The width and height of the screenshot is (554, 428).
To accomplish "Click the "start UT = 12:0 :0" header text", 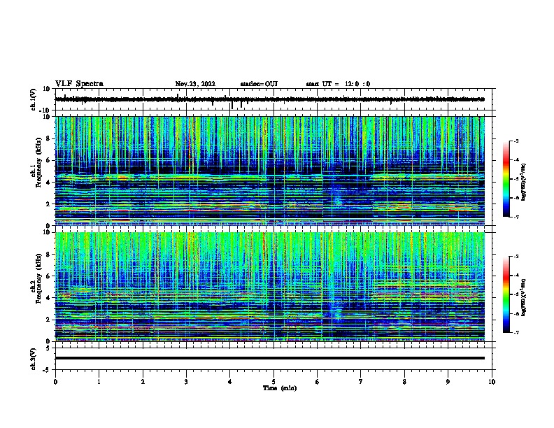I will pyautogui.click(x=338, y=84).
